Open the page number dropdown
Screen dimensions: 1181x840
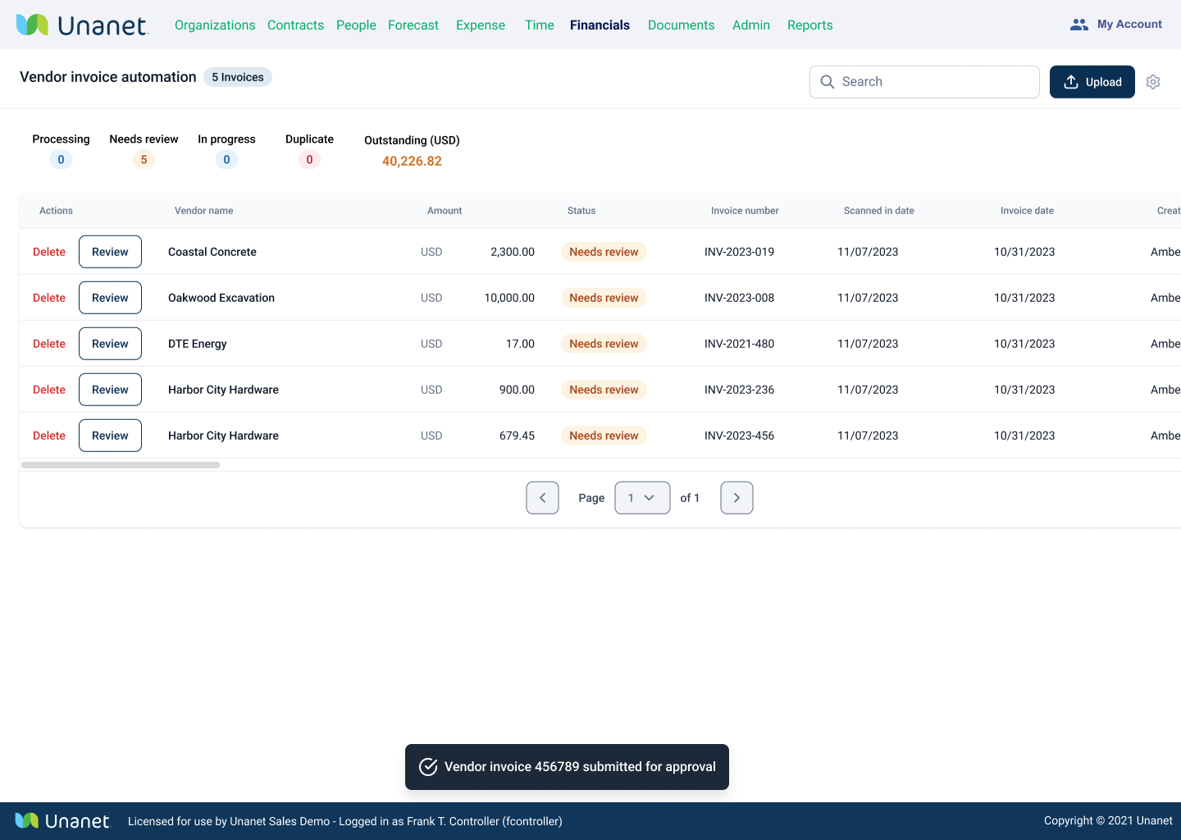[x=642, y=498]
